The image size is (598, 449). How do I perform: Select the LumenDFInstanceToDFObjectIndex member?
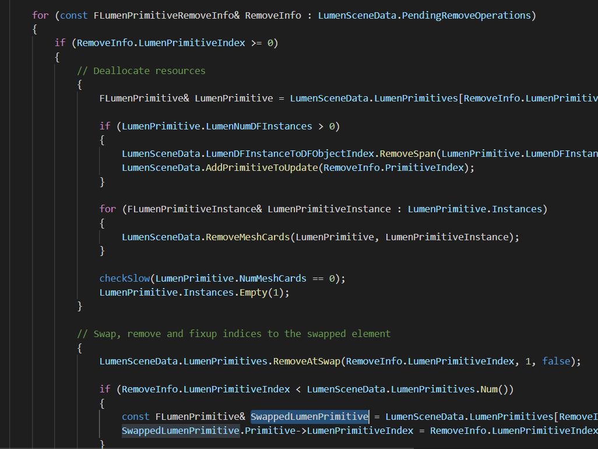coord(290,154)
